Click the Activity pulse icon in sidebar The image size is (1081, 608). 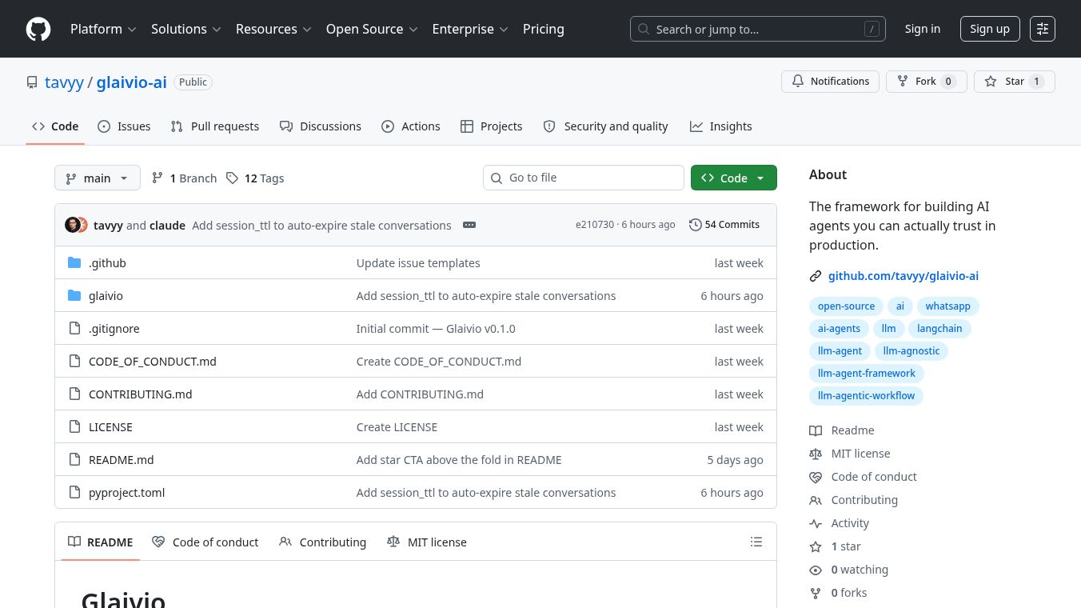click(816, 523)
